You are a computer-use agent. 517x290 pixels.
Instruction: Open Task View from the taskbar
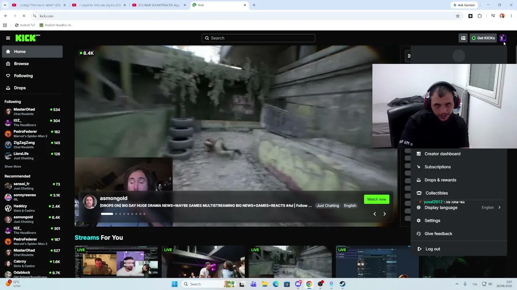242,284
